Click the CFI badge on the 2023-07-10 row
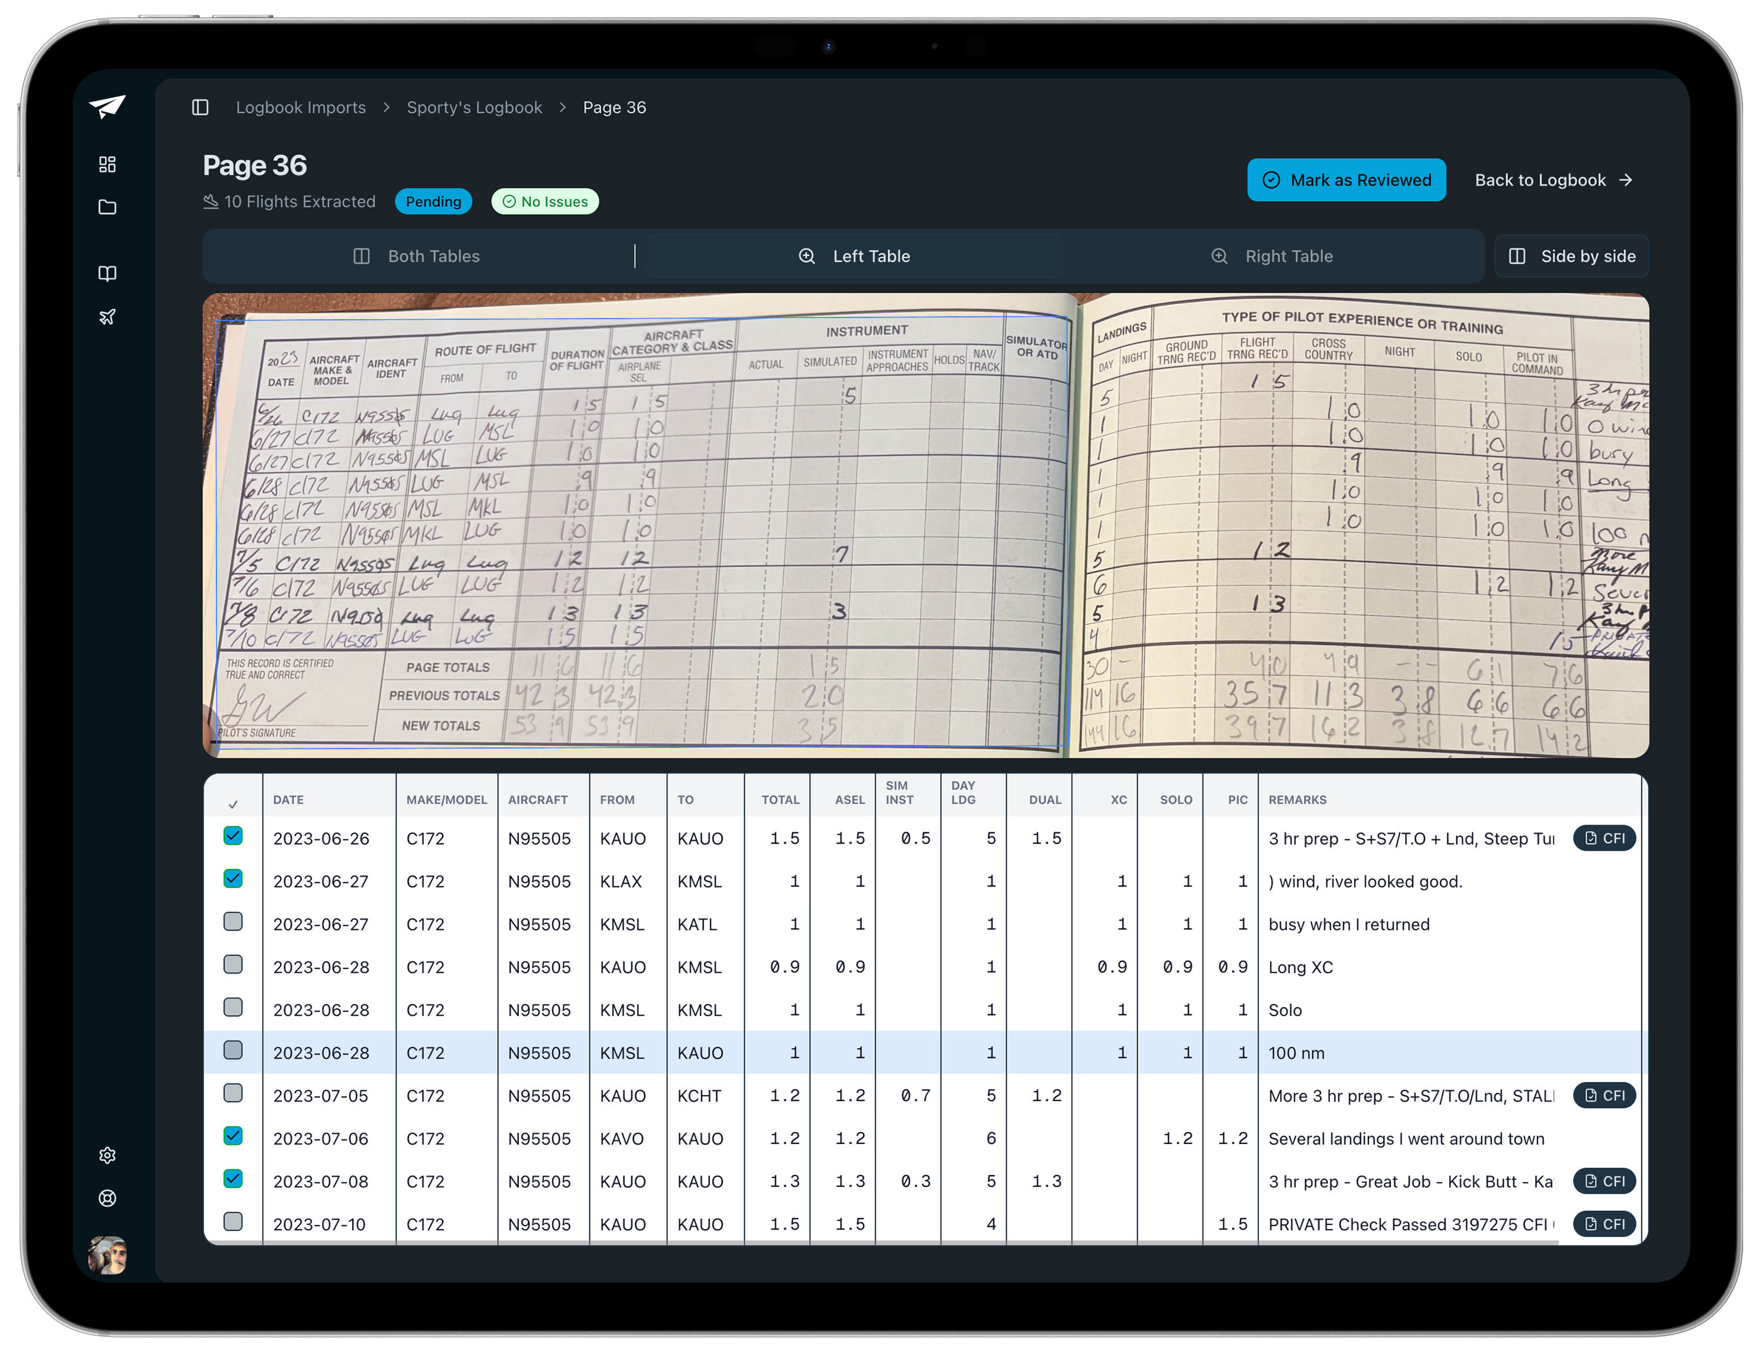Viewport: 1763px width, 1352px height. (x=1603, y=1223)
